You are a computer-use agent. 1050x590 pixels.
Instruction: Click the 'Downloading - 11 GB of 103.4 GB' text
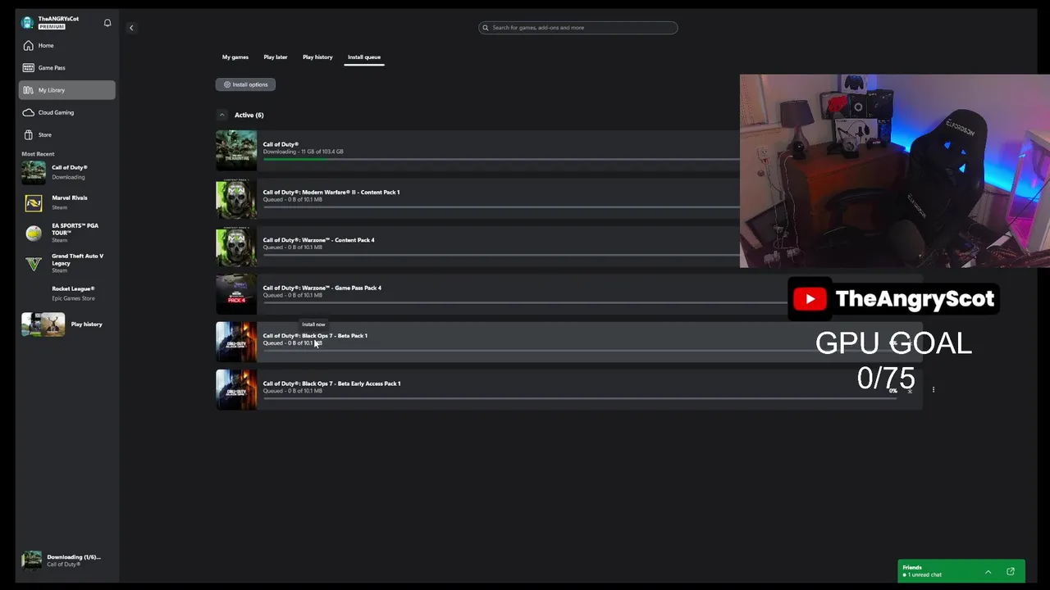pos(303,152)
